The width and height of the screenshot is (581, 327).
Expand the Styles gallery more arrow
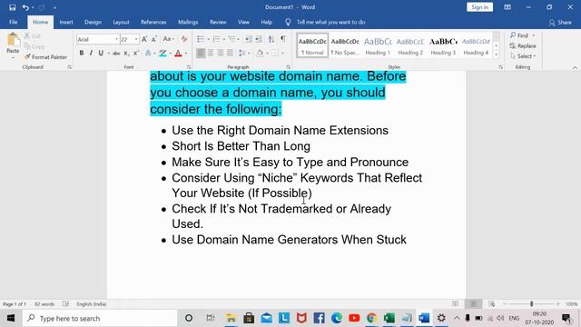pyautogui.click(x=497, y=54)
